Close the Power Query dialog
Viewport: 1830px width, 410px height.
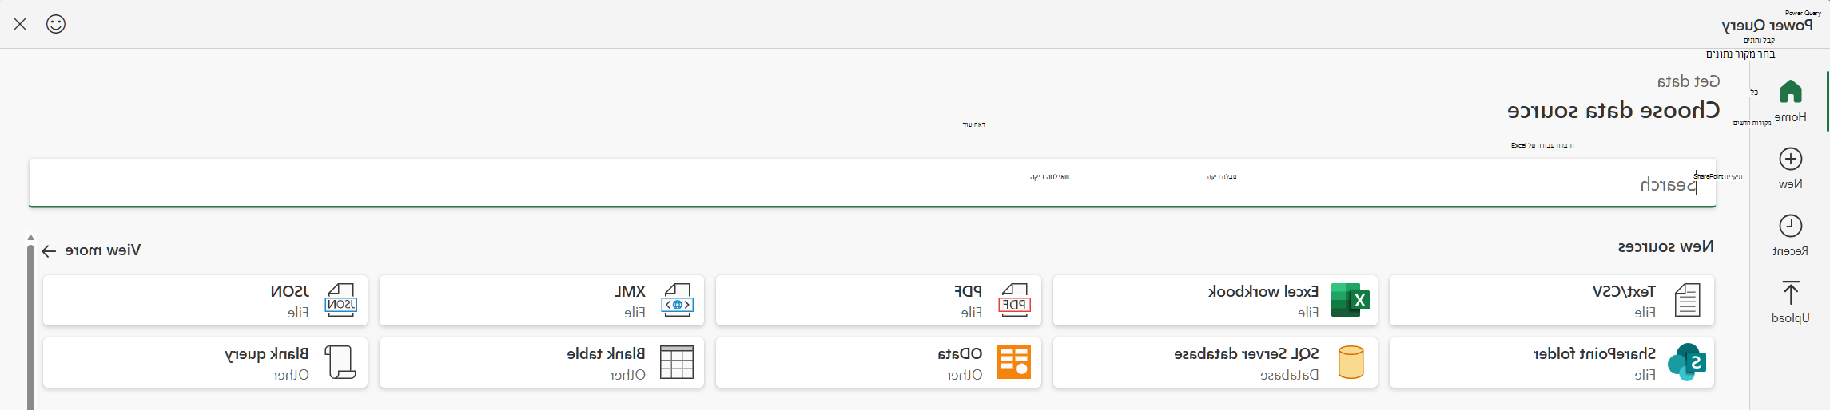point(20,24)
